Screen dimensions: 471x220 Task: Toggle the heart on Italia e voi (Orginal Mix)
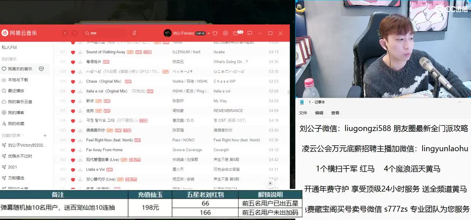pos(73,91)
